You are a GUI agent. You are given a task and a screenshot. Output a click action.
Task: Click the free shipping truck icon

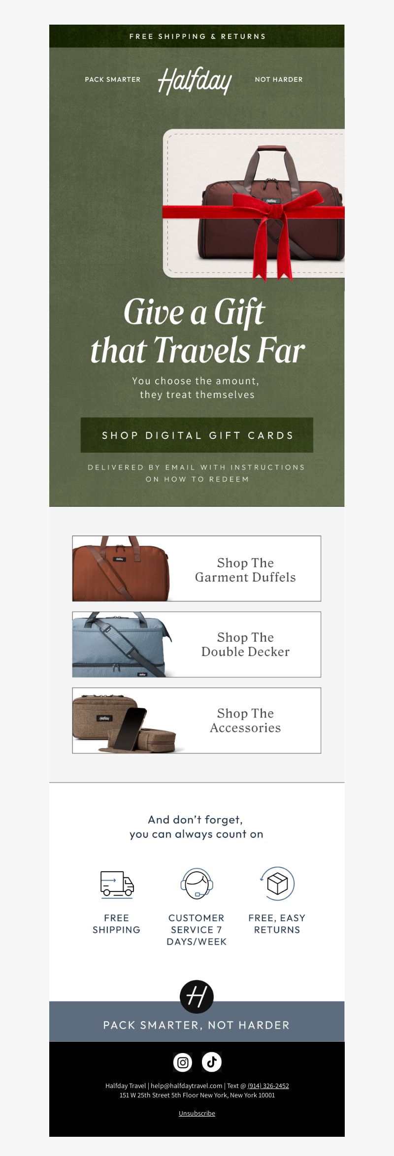pyautogui.click(x=117, y=884)
